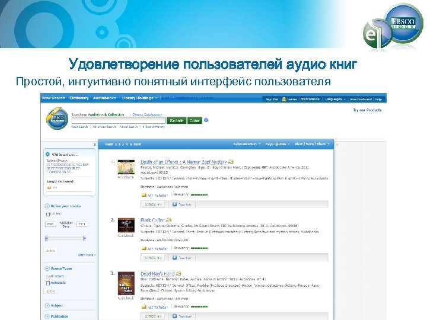Collapse the 'Refine your results' section

[47, 206]
